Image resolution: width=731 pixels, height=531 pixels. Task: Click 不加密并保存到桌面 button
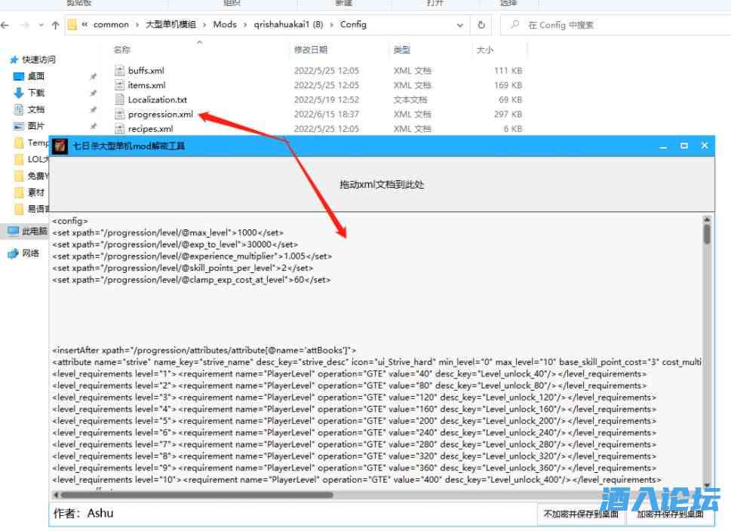[581, 514]
